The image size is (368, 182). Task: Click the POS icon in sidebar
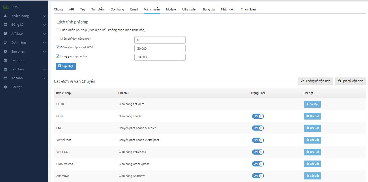point(6,7)
